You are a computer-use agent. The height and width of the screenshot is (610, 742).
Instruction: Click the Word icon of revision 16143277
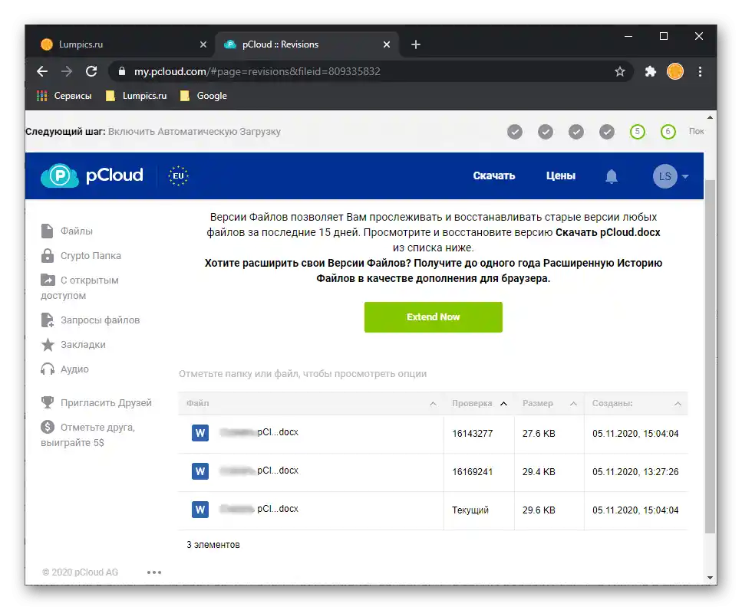[x=200, y=433]
